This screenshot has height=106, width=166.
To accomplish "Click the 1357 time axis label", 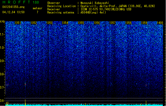I will click(112, 23).
